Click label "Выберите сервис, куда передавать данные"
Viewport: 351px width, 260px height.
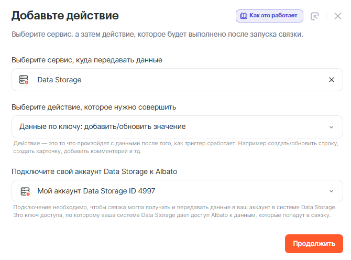(x=87, y=60)
